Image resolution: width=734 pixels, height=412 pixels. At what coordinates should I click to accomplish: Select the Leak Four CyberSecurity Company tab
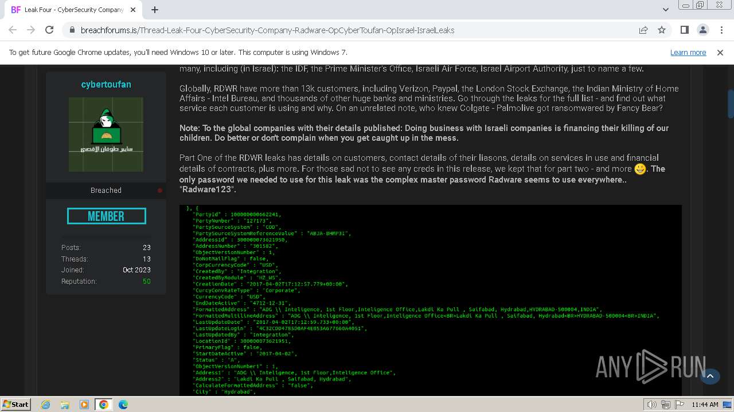click(73, 10)
